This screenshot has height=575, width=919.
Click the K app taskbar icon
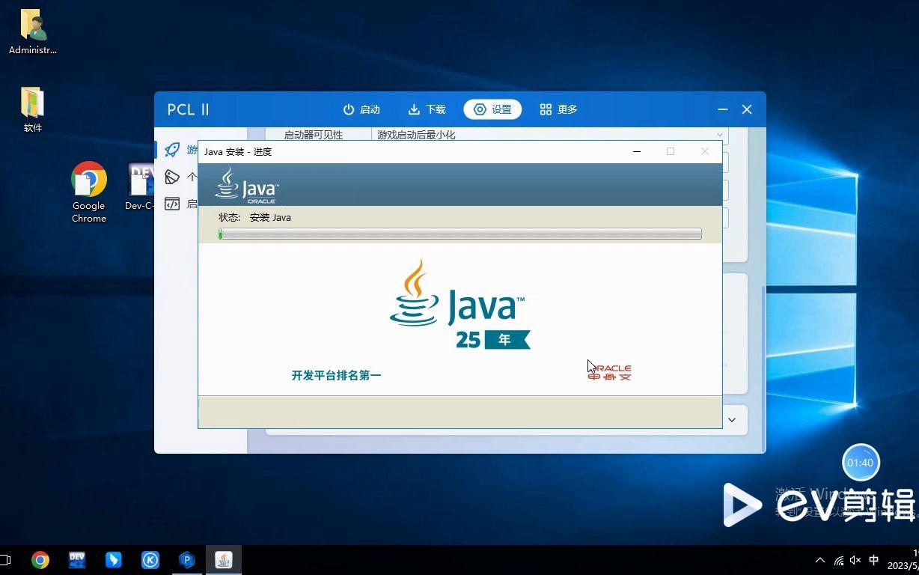(x=150, y=560)
